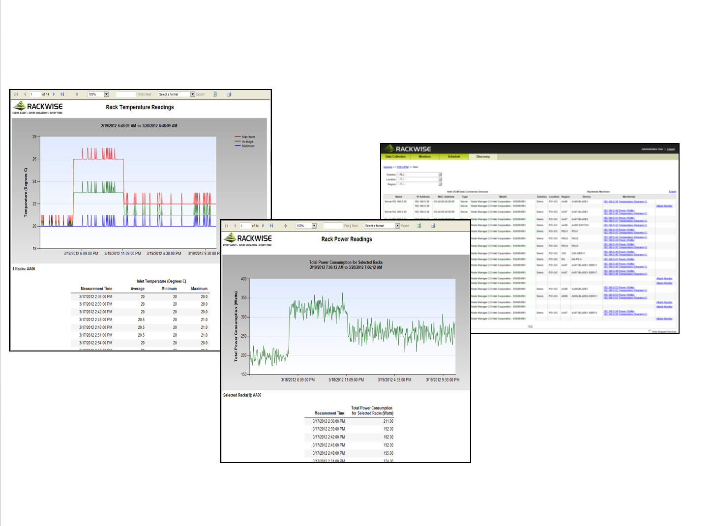
Task: Refresh the Rack Power Readings report
Action: point(419,226)
